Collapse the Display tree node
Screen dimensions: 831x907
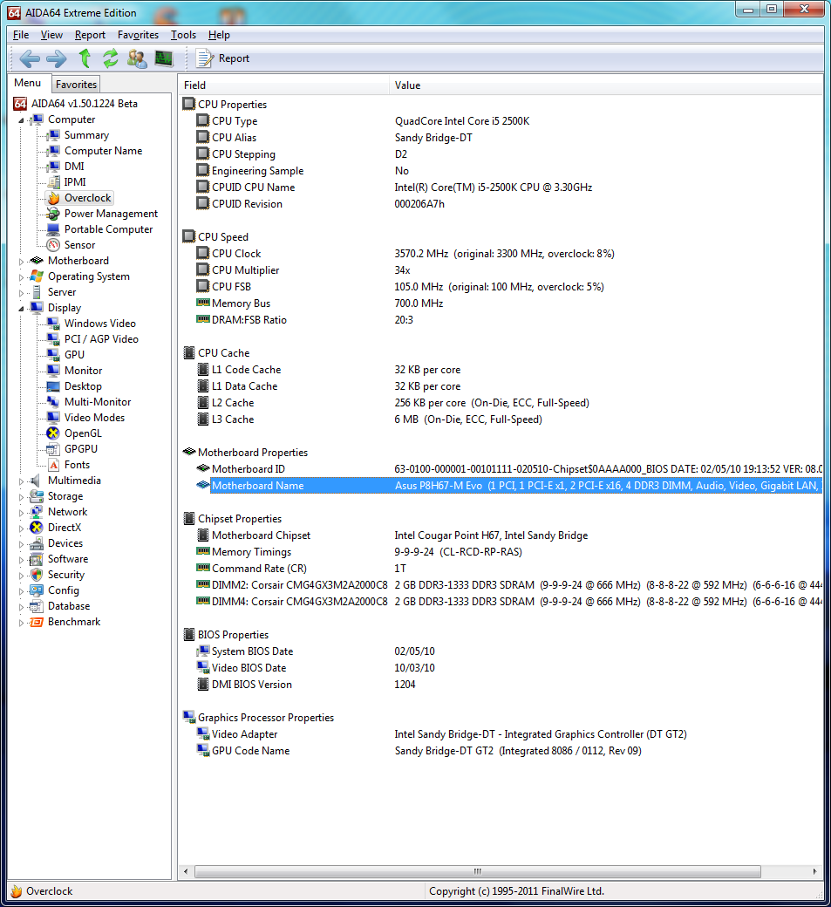coord(22,309)
